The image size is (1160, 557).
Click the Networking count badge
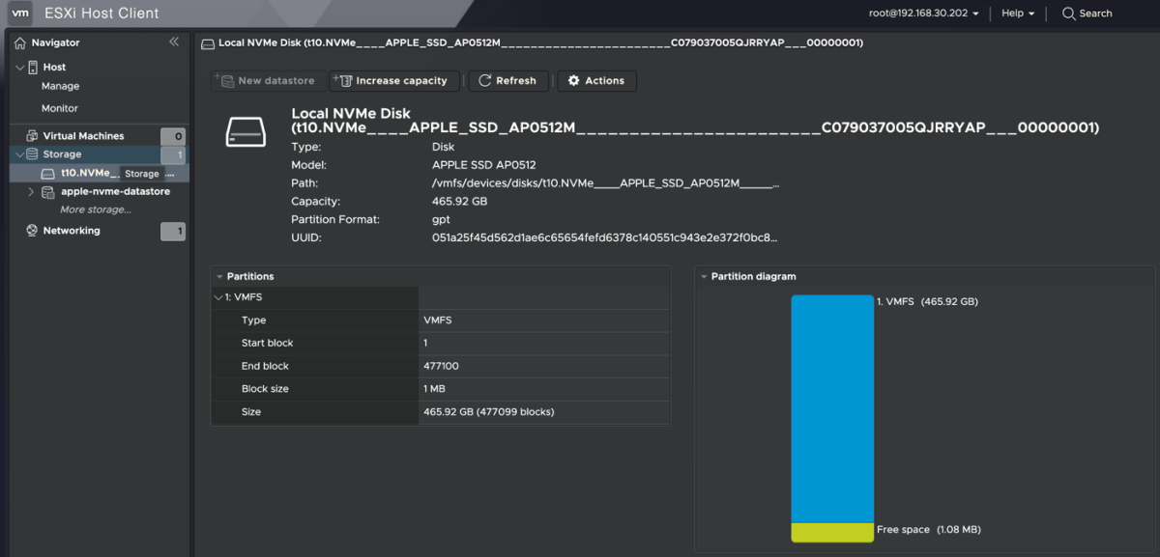173,232
